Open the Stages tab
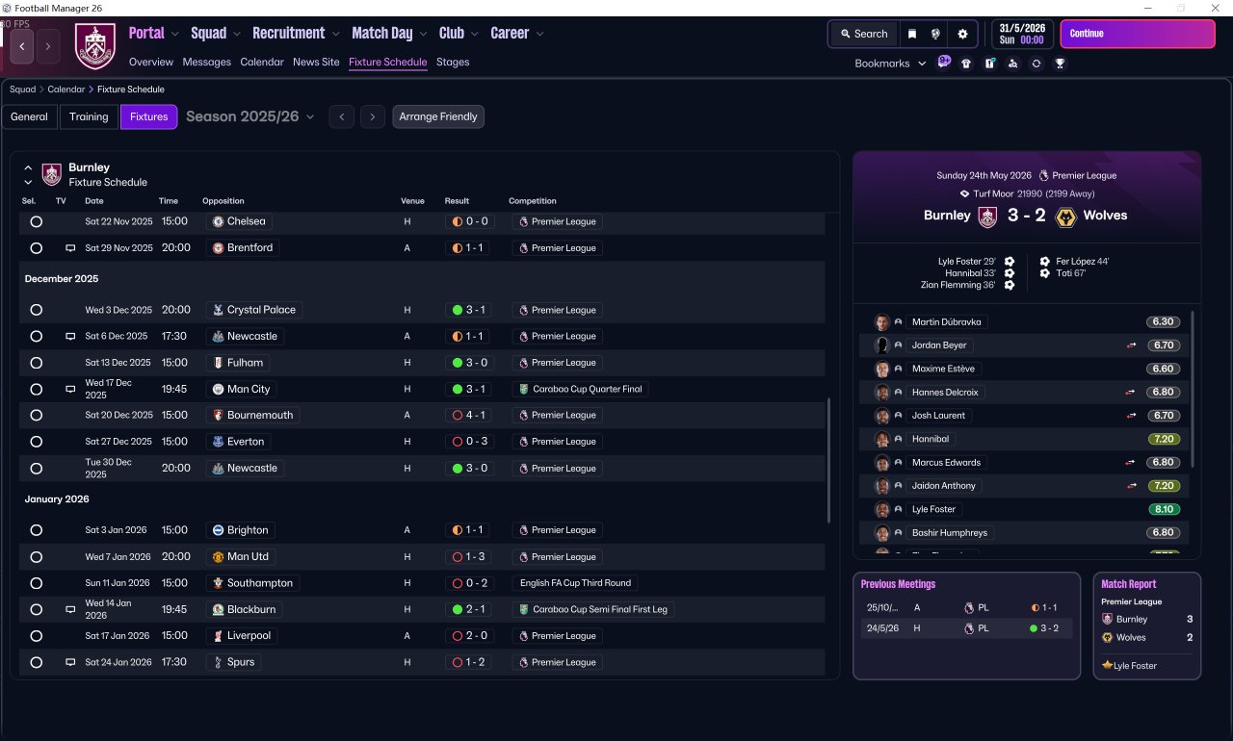Screen dimensions: 1233x741 click(453, 62)
